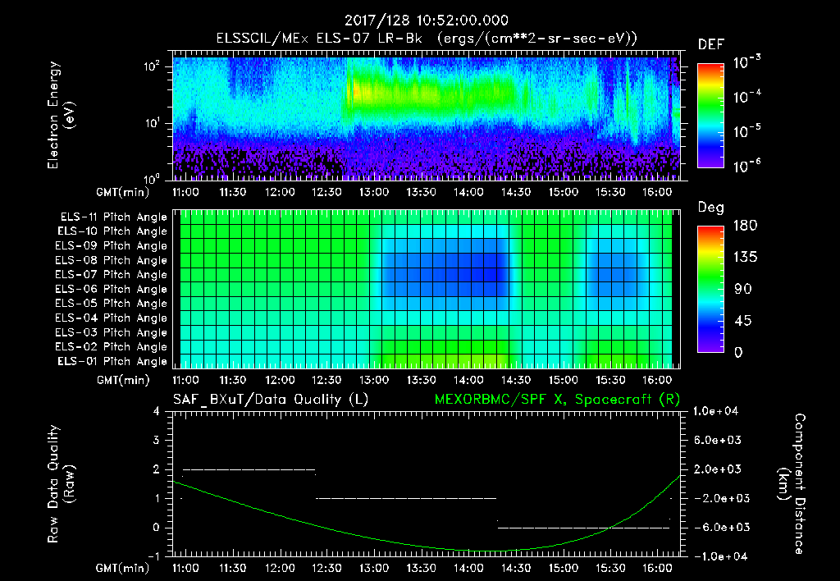840x581 pixels.
Task: Click 11:30 on the pitch angle panel's time axis
Action: 232,381
